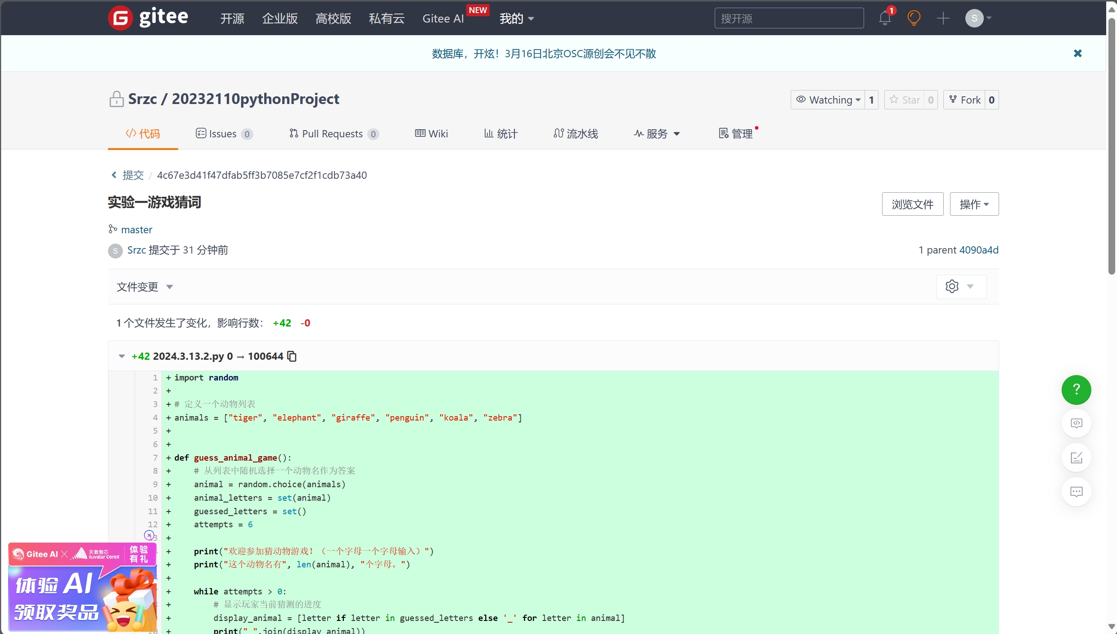Collapse the 2024.3.13.2.py file diff
1117x634 pixels.
[122, 356]
